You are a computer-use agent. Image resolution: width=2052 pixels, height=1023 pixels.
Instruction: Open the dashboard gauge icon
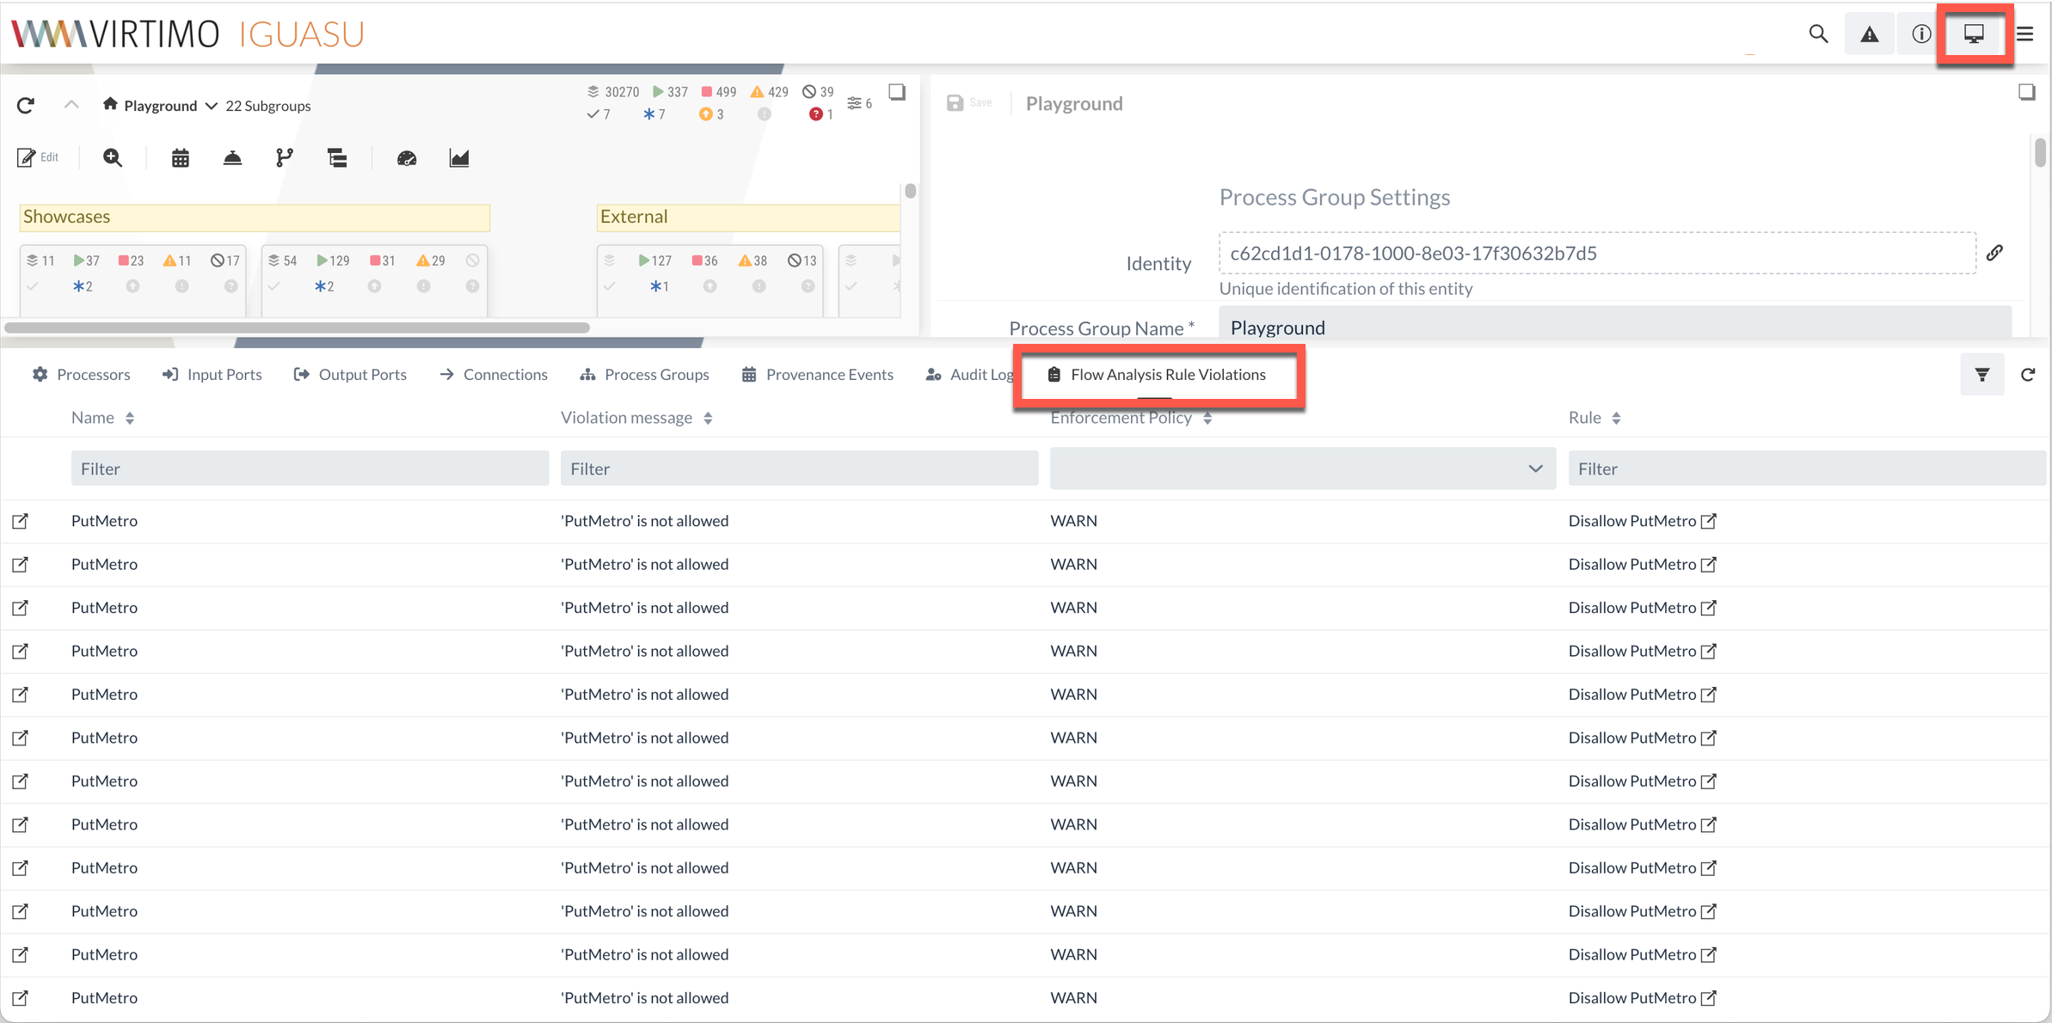pyautogui.click(x=407, y=158)
